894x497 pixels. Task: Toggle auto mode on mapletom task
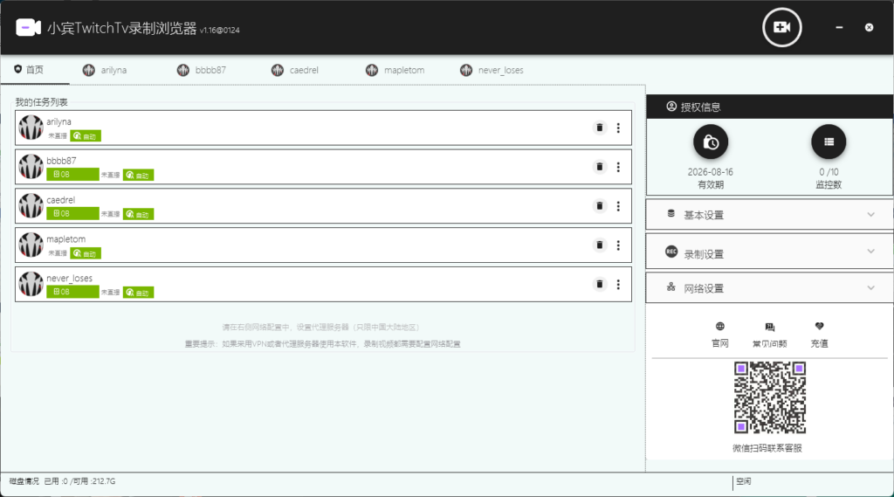click(x=86, y=253)
